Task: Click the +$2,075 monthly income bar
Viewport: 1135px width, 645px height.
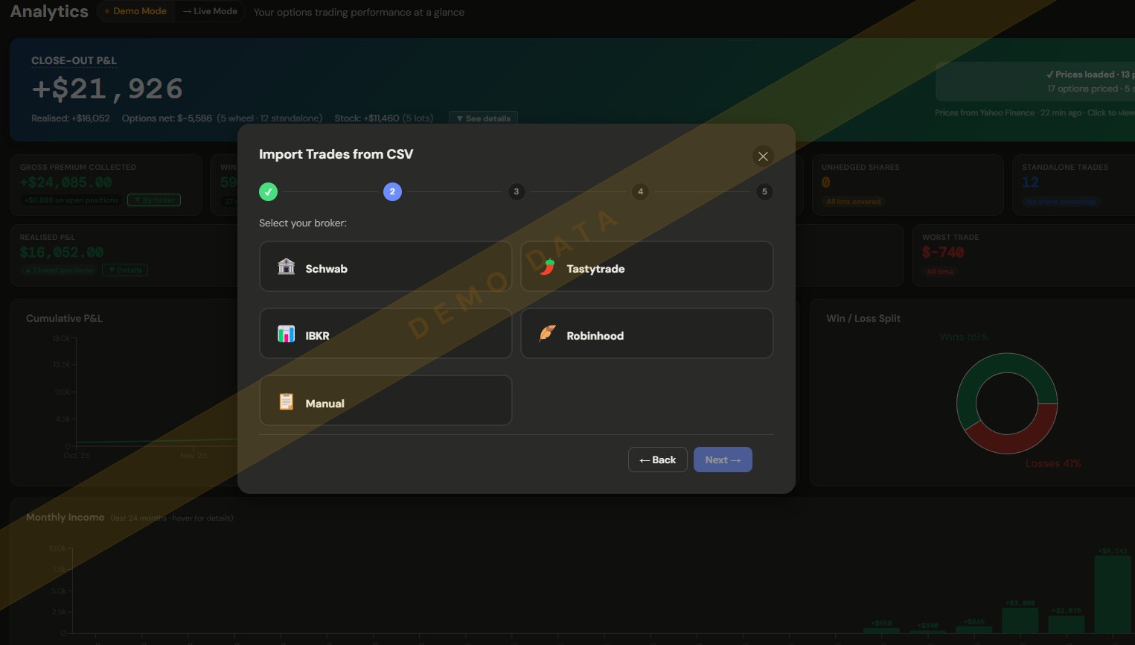Action: (x=1067, y=624)
